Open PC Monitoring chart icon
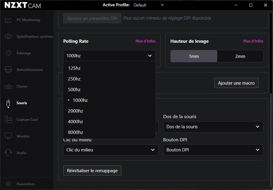This screenshot has height=190, width=273. pos(8,20)
